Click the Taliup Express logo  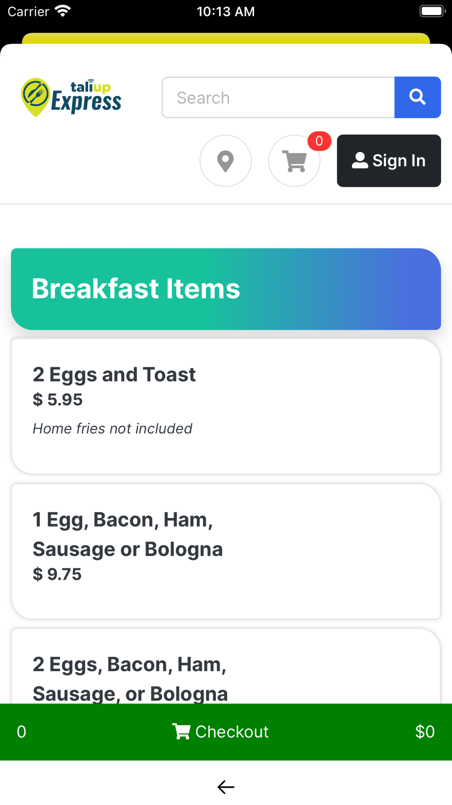coord(71,97)
